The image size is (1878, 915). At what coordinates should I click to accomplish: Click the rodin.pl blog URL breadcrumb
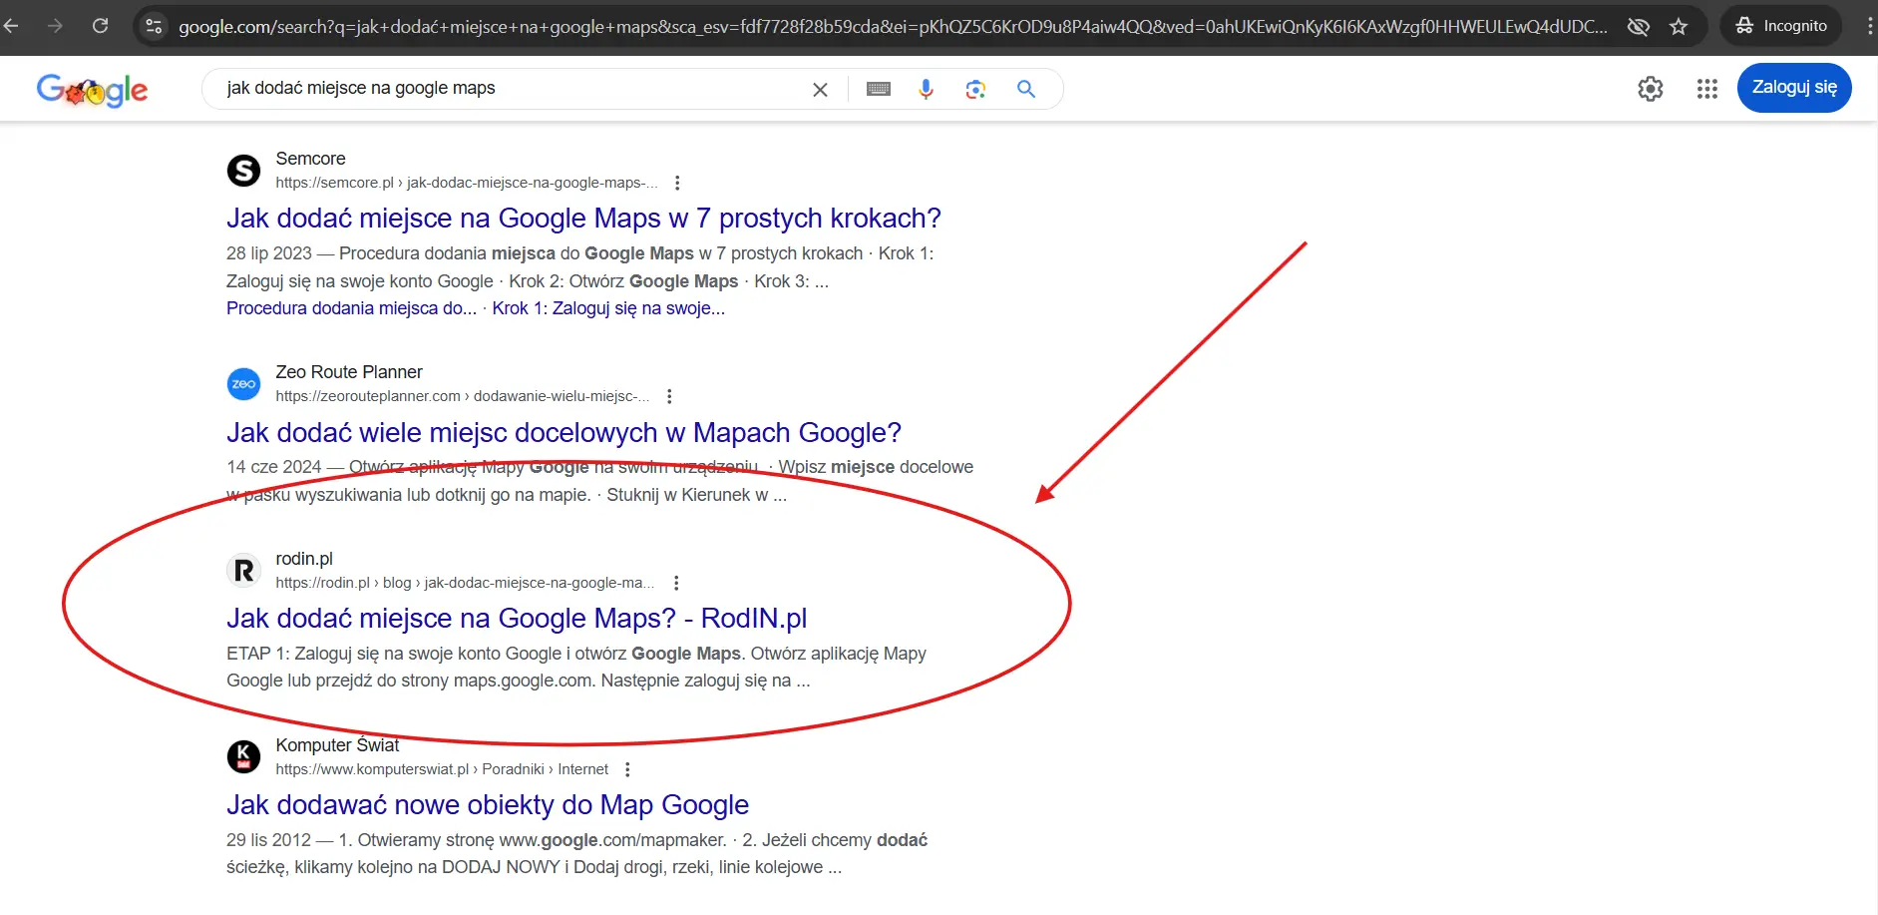pos(465,583)
